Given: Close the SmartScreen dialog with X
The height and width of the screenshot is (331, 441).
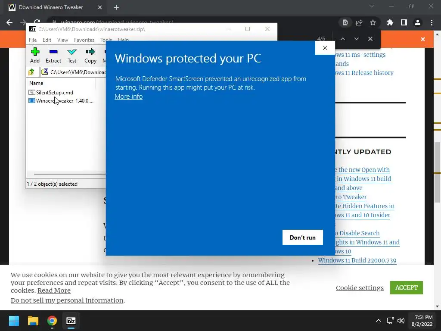Looking at the screenshot, I should coord(325,48).
